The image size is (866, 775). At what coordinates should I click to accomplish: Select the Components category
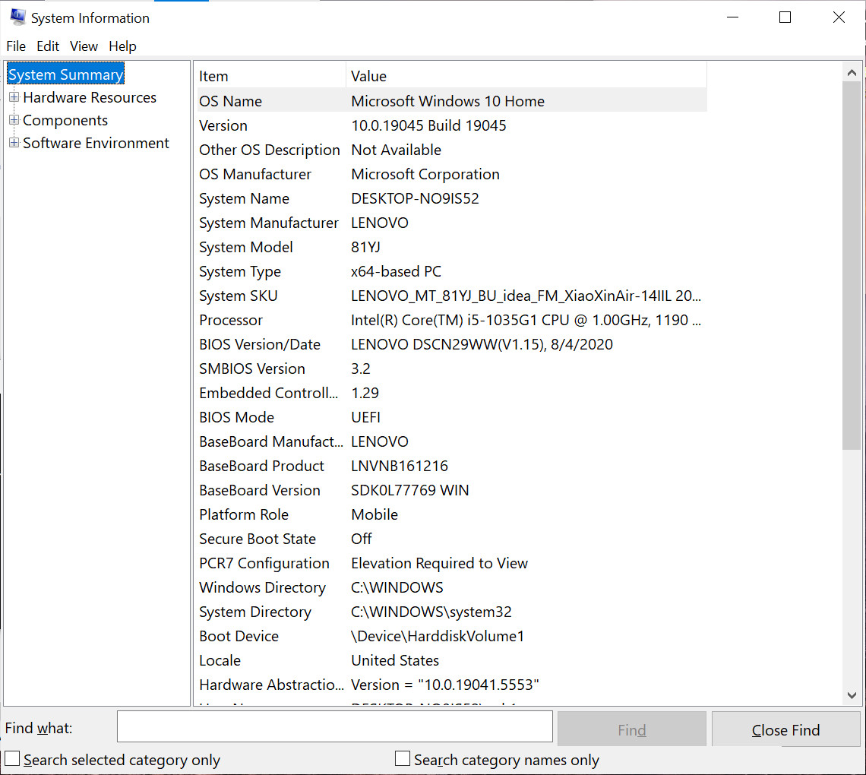tap(65, 120)
